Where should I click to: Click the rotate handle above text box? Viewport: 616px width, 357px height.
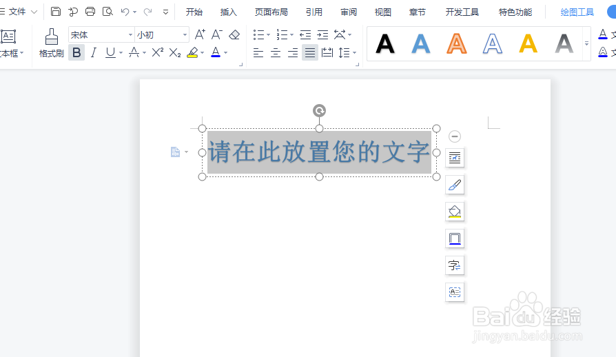click(x=320, y=111)
